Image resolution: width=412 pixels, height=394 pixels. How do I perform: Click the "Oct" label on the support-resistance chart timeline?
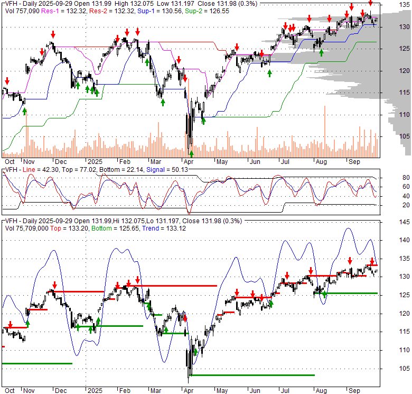[10, 162]
